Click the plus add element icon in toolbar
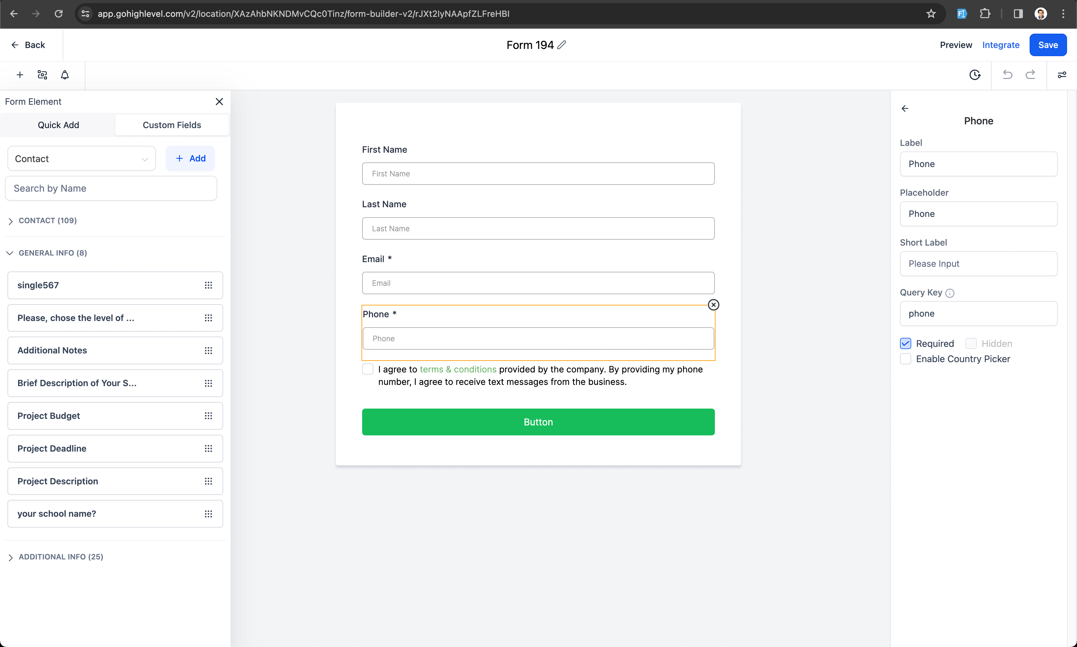The height and width of the screenshot is (647, 1077). [x=20, y=75]
